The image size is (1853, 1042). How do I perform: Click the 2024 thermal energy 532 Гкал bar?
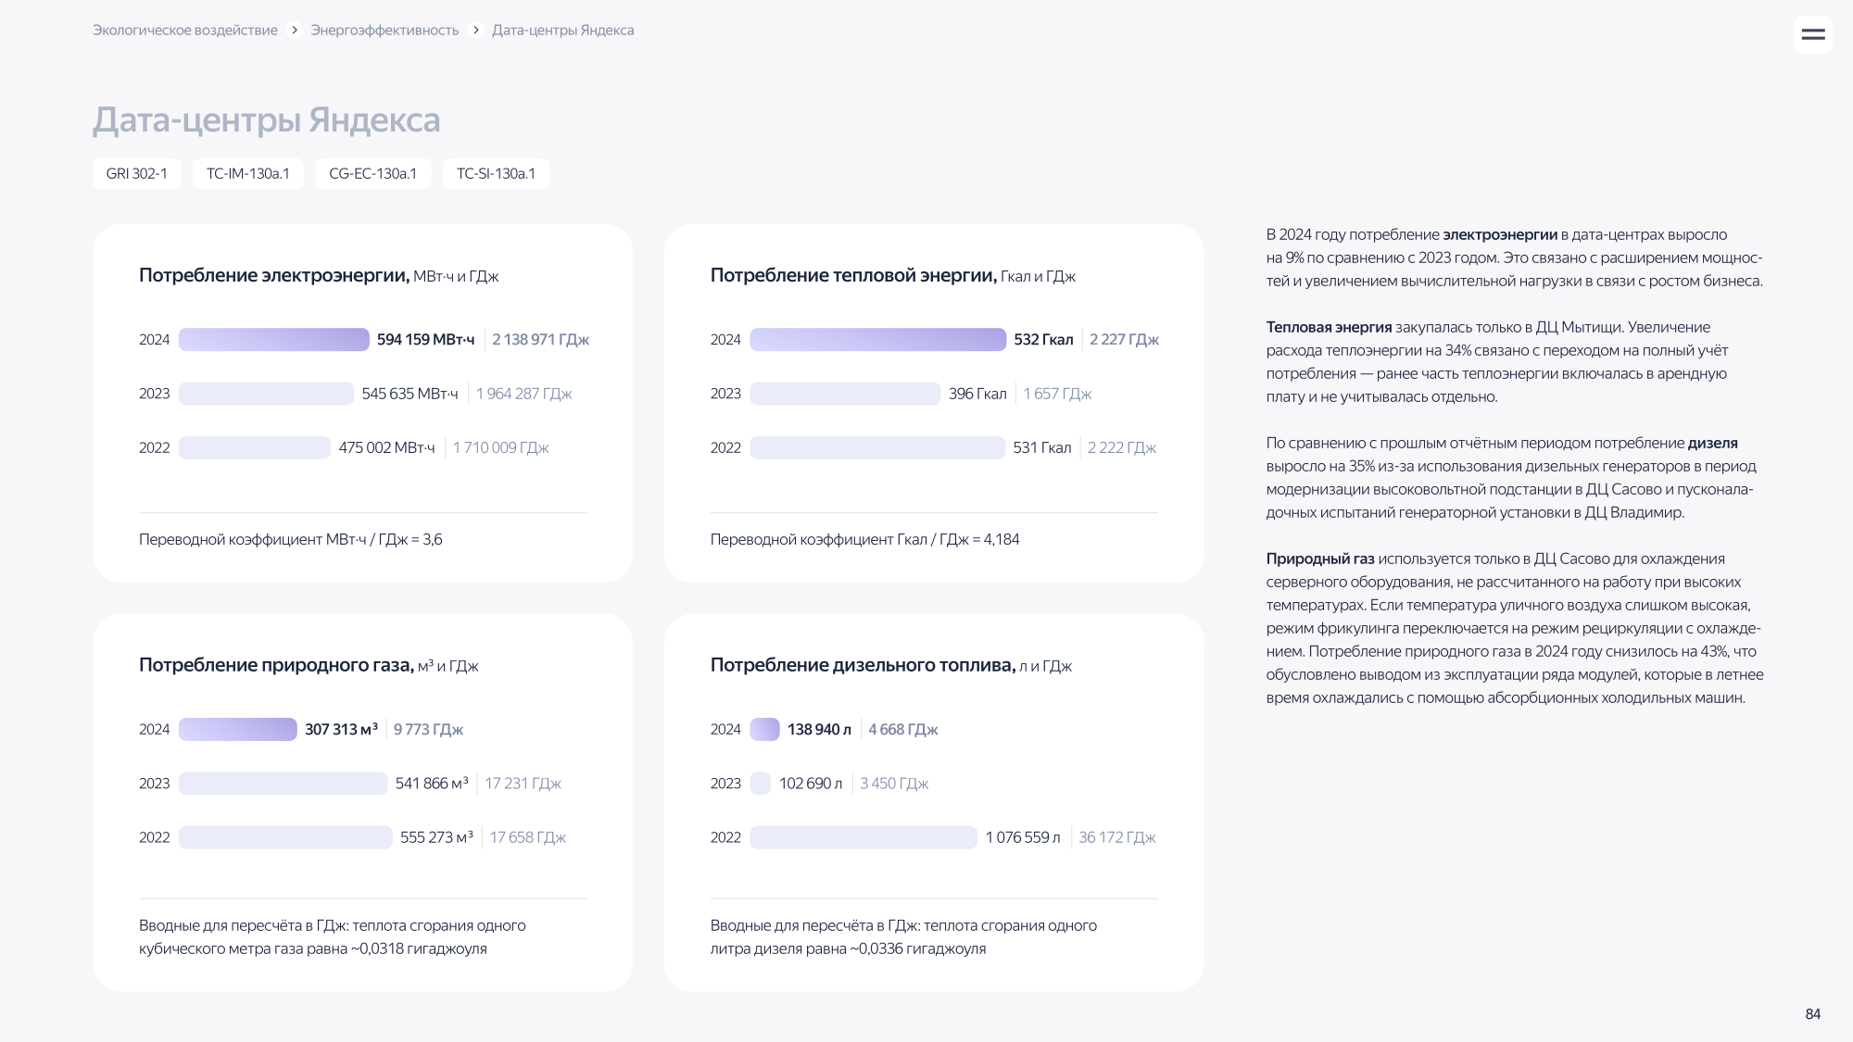point(878,340)
